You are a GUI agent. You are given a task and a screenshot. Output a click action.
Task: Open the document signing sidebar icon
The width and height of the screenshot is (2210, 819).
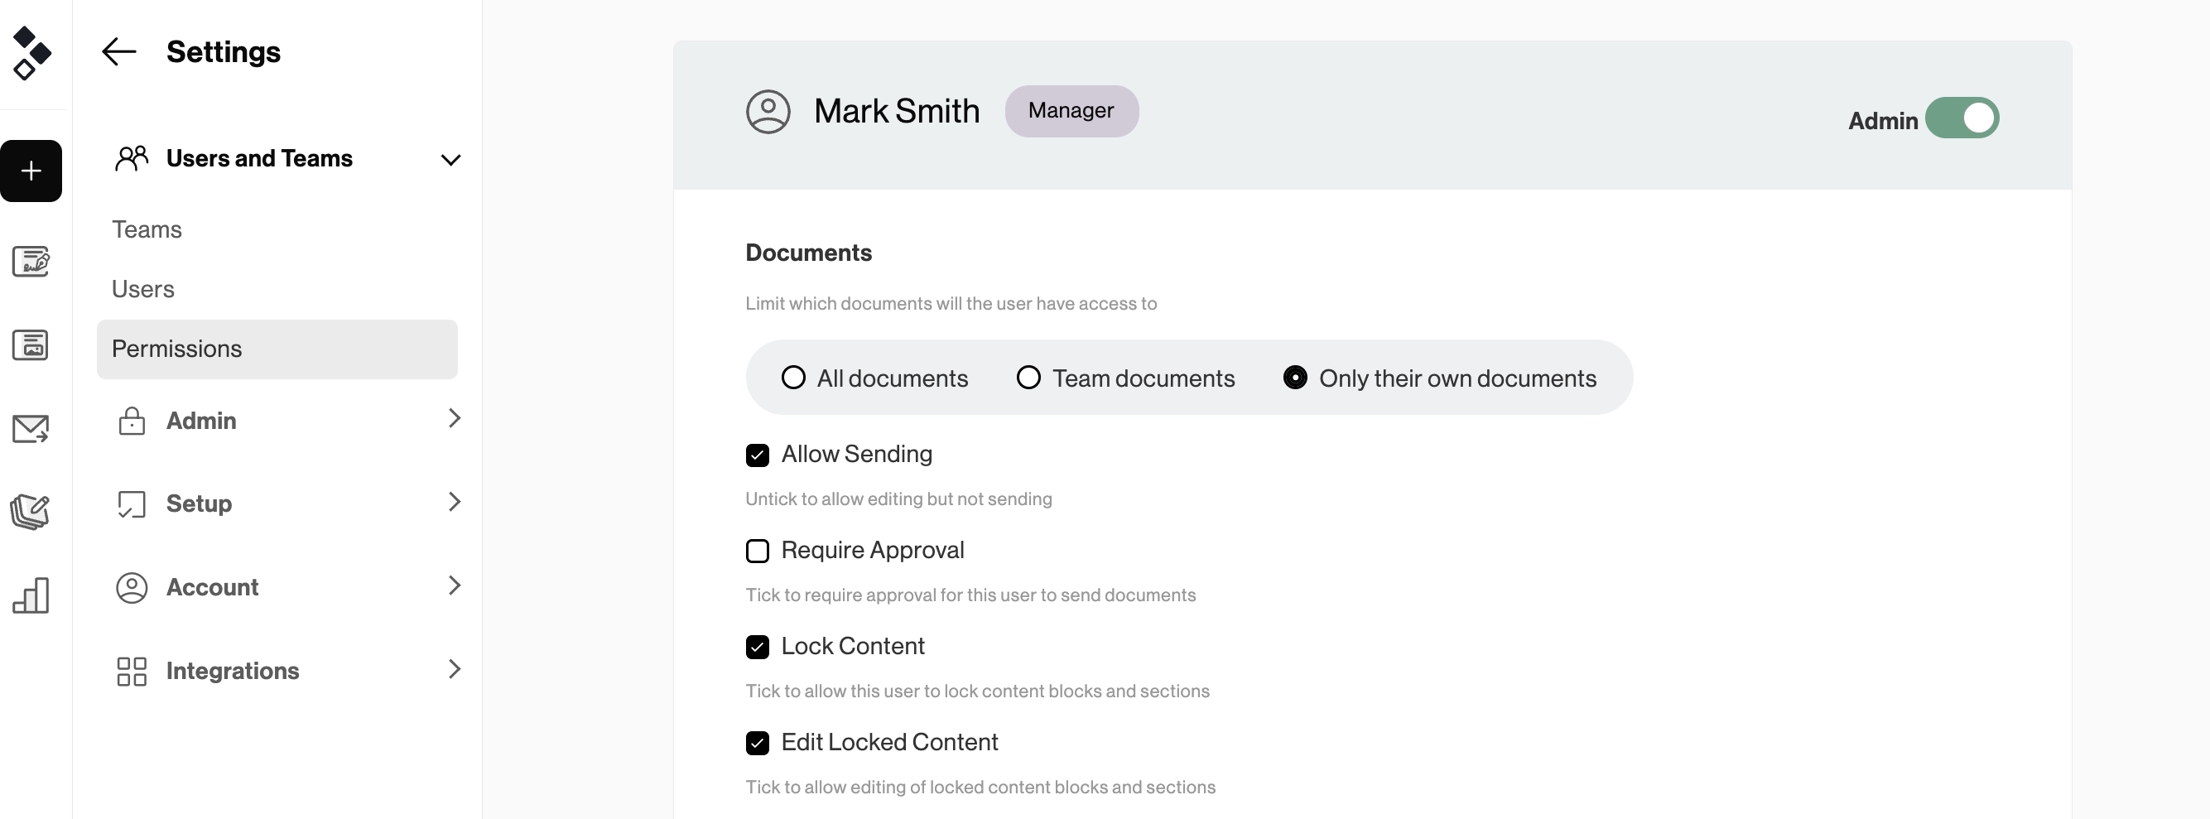click(x=31, y=262)
